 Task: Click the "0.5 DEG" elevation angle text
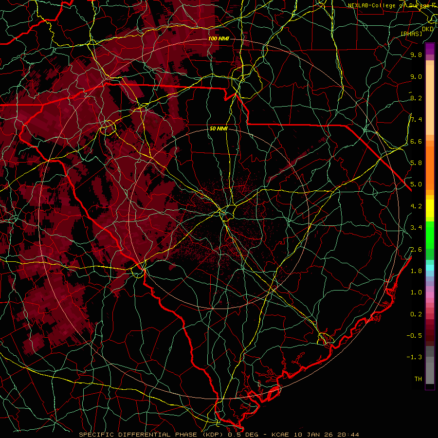pyautogui.click(x=243, y=435)
